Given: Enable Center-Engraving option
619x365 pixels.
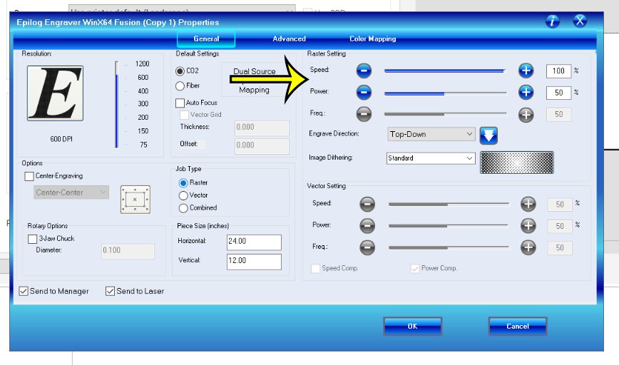Looking at the screenshot, I should click(x=29, y=176).
